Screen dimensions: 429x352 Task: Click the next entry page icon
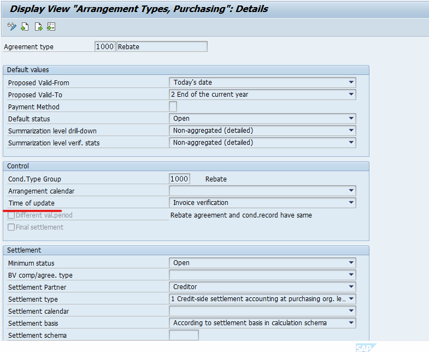point(38,27)
